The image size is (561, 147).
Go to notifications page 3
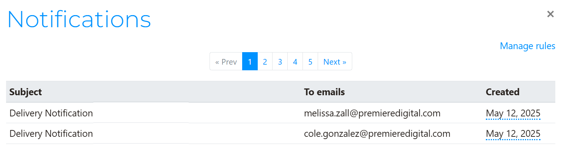tap(280, 62)
